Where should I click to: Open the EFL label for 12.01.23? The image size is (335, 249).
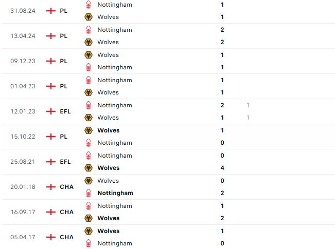point(65,111)
